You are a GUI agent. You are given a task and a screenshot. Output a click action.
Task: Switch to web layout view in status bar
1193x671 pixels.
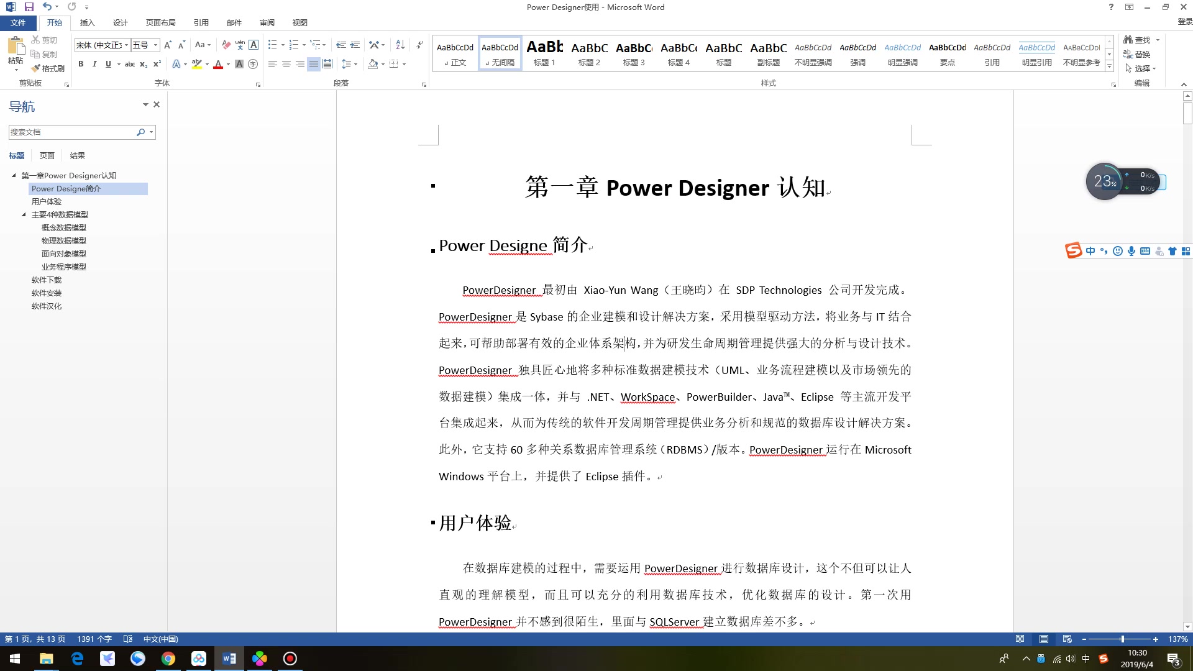tap(1067, 639)
